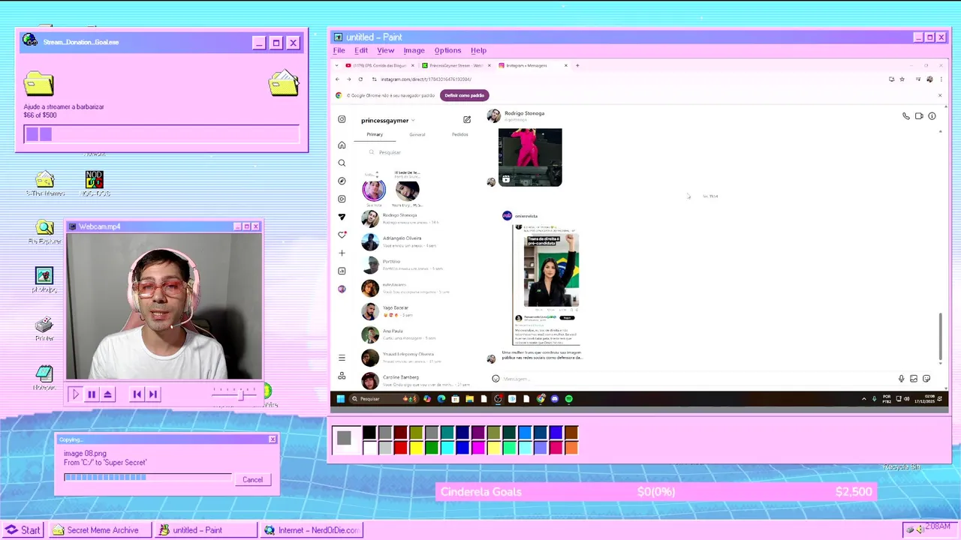Viewport: 961px width, 540px height.
Task: Open the File menu in Paint
Action: (339, 50)
